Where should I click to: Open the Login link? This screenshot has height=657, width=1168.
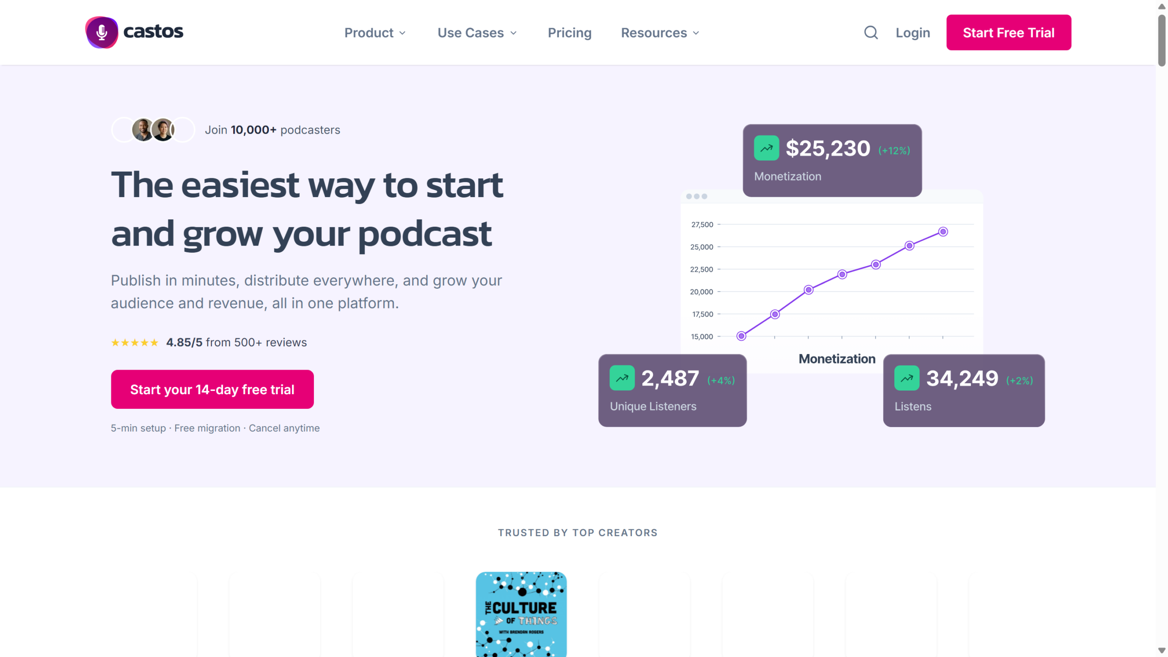(912, 33)
